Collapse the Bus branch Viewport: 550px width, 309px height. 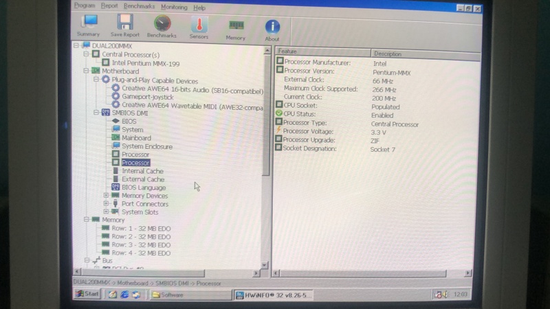point(87,260)
